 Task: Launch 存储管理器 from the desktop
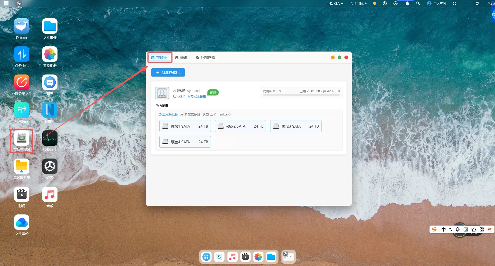pyautogui.click(x=22, y=138)
